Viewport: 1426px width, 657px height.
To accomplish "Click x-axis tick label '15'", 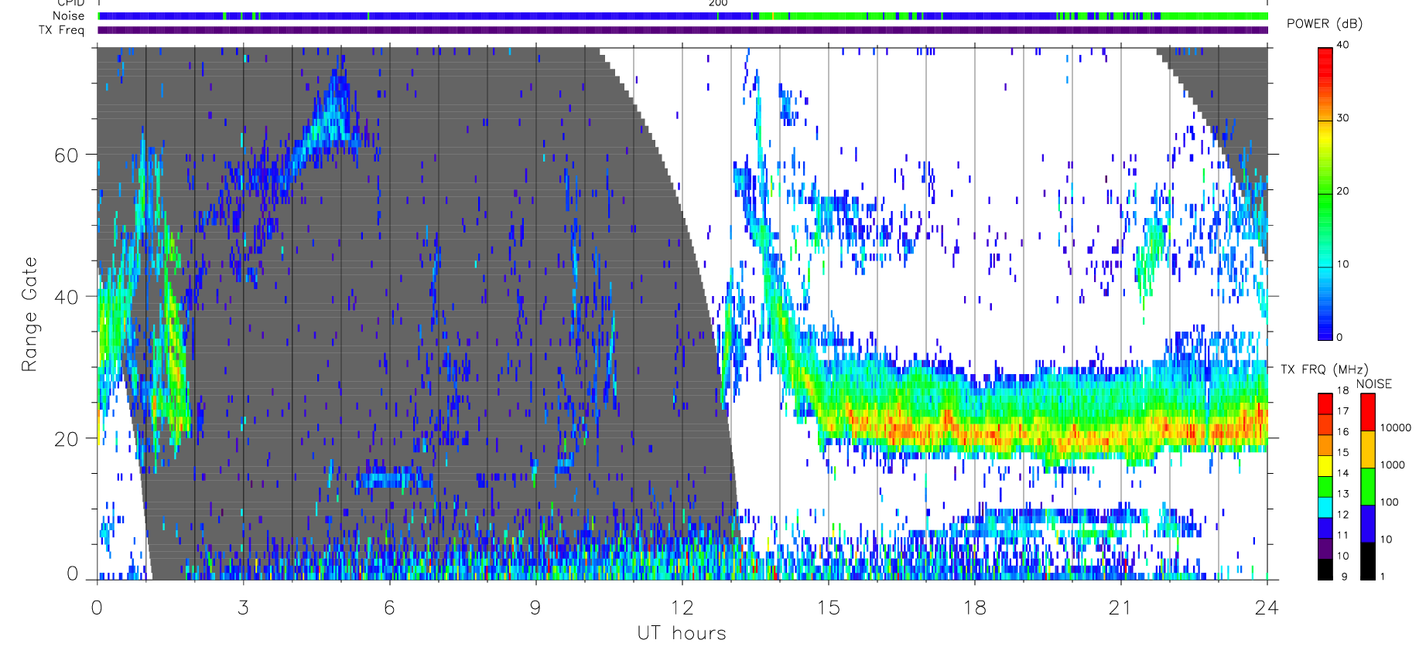I will click(x=828, y=608).
